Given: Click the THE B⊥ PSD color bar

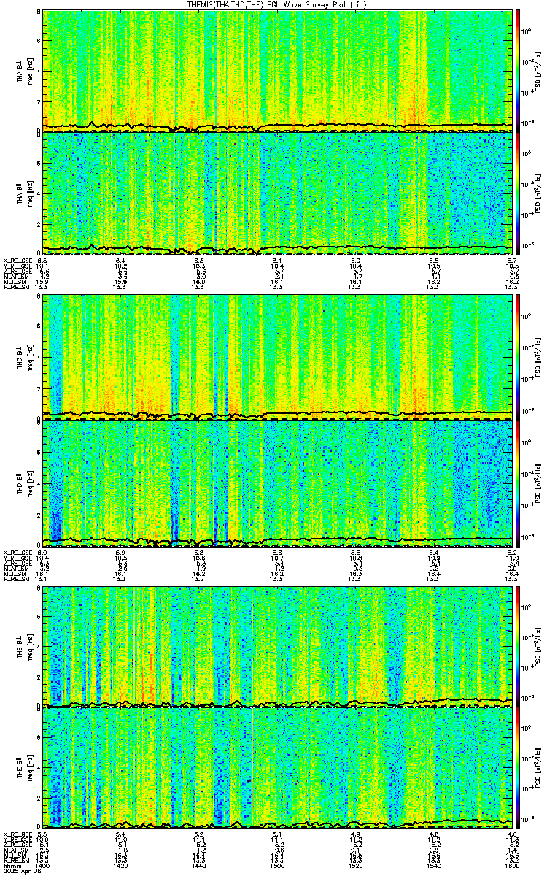Looking at the screenshot, I should pos(519,646).
